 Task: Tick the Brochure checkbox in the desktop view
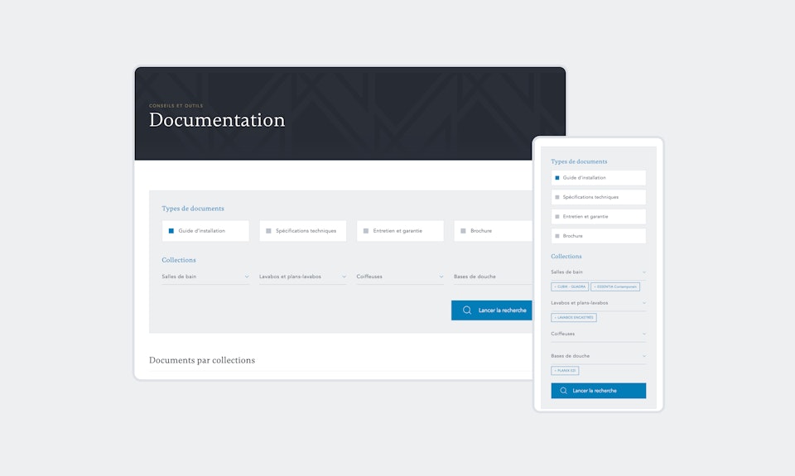click(463, 231)
